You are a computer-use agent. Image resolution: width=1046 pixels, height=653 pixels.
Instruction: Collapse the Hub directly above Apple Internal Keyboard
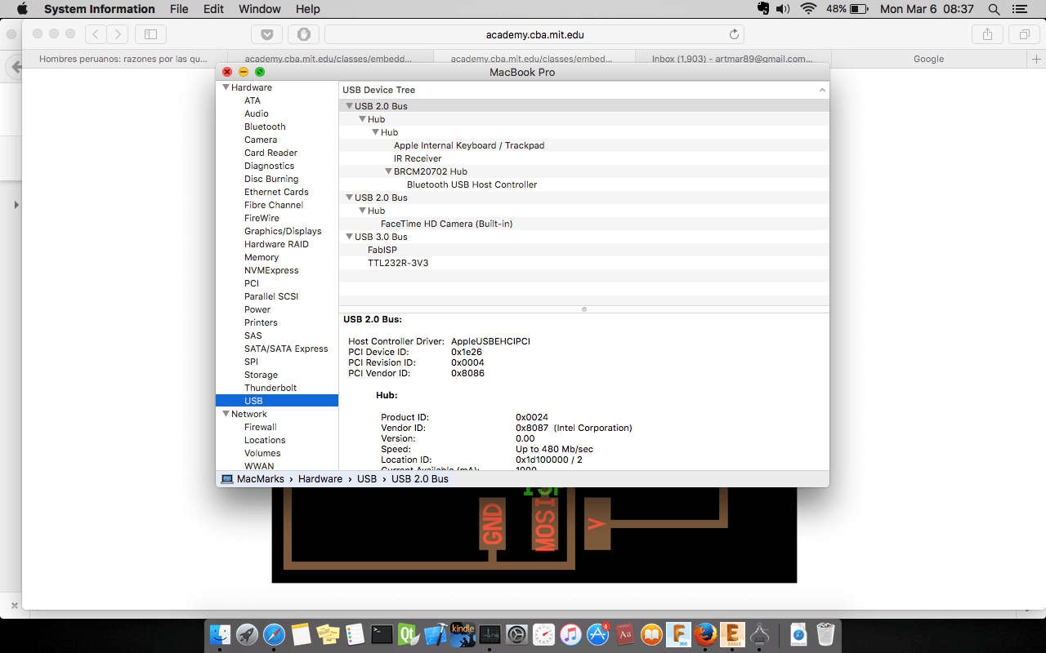[376, 132]
